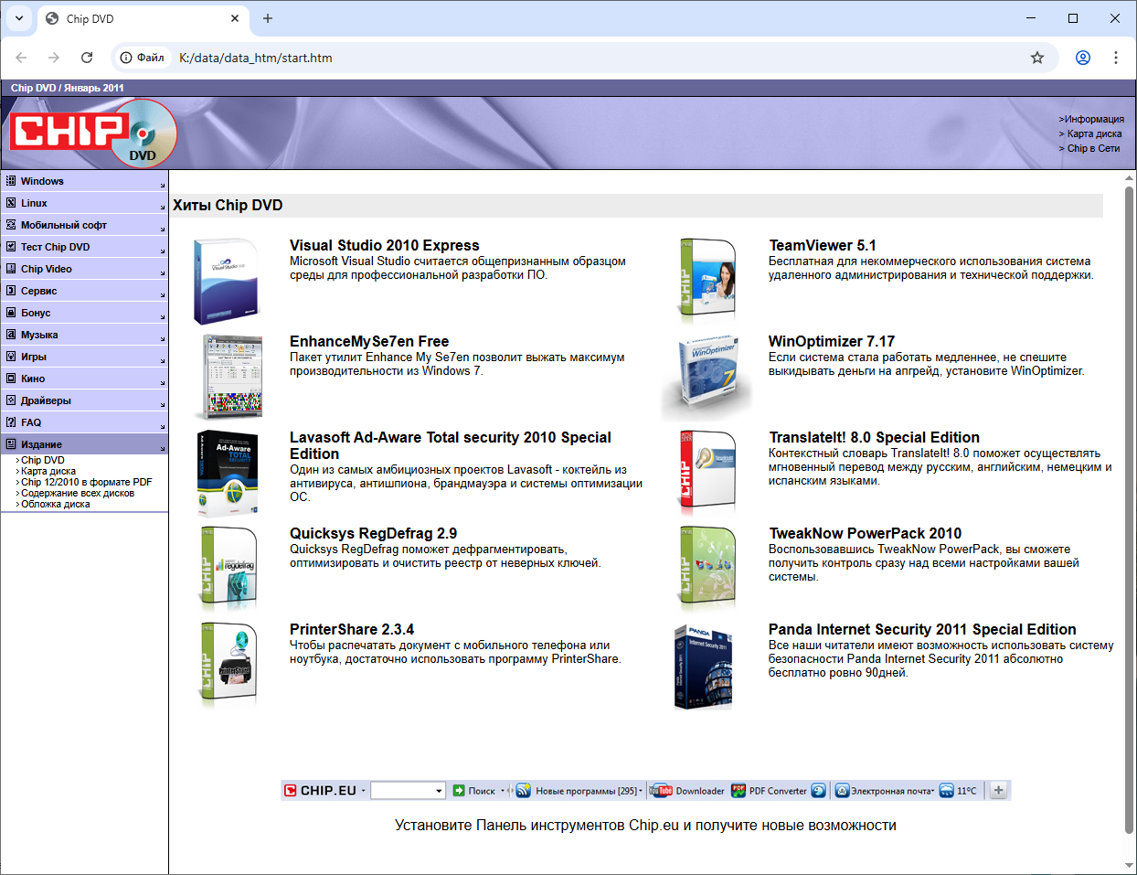This screenshot has height=875, width=1137.
Task: Open the Тест Chip DVD sidebar menu
Action: [84, 247]
